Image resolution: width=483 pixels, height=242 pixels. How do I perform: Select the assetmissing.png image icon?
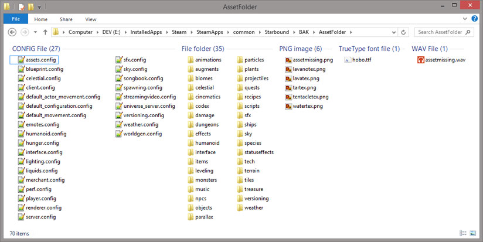(288, 60)
